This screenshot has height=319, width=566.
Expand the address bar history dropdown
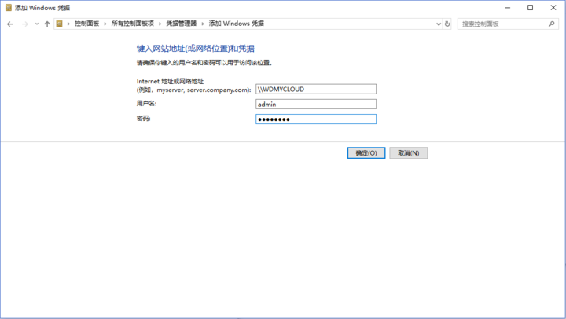(438, 24)
